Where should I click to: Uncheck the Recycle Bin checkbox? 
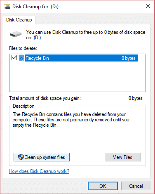14,58
